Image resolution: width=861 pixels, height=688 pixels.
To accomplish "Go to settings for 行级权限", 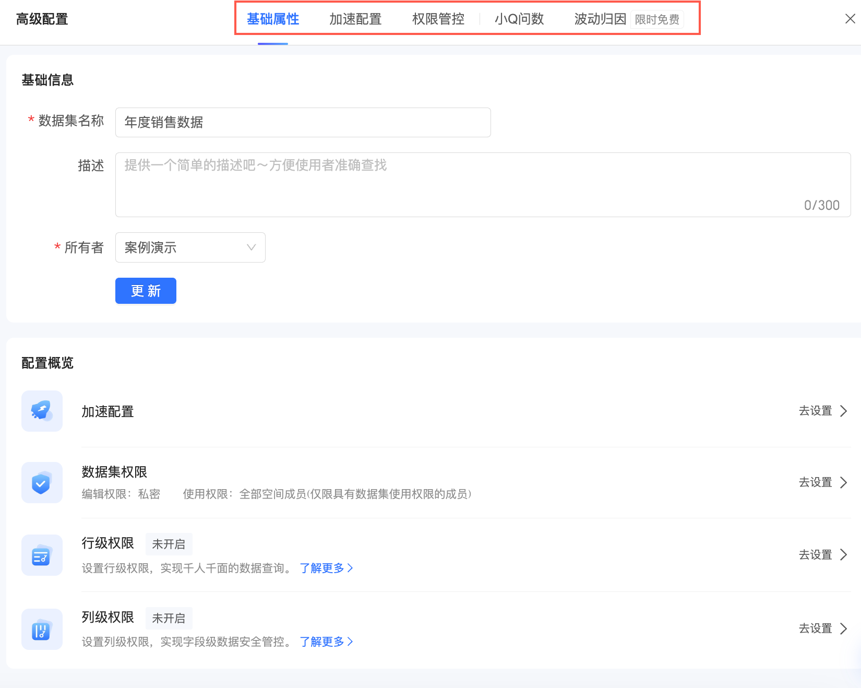I will (823, 554).
